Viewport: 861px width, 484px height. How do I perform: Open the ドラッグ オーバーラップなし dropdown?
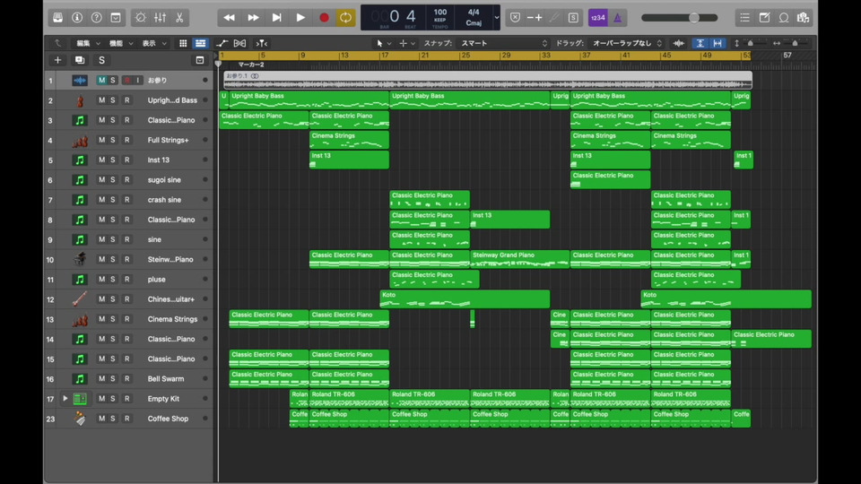[626, 43]
